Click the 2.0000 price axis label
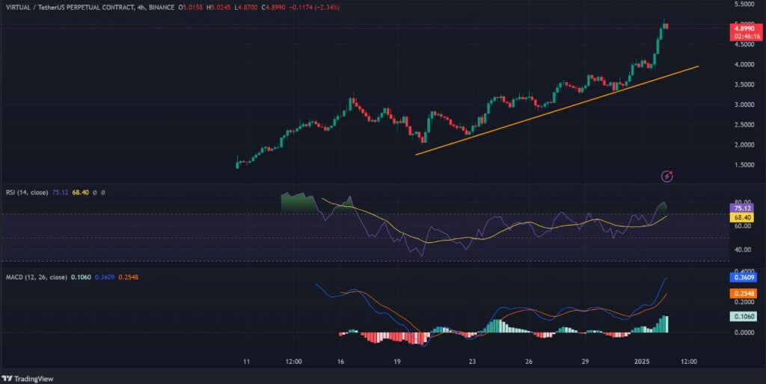This screenshot has width=766, height=384. tap(743, 145)
